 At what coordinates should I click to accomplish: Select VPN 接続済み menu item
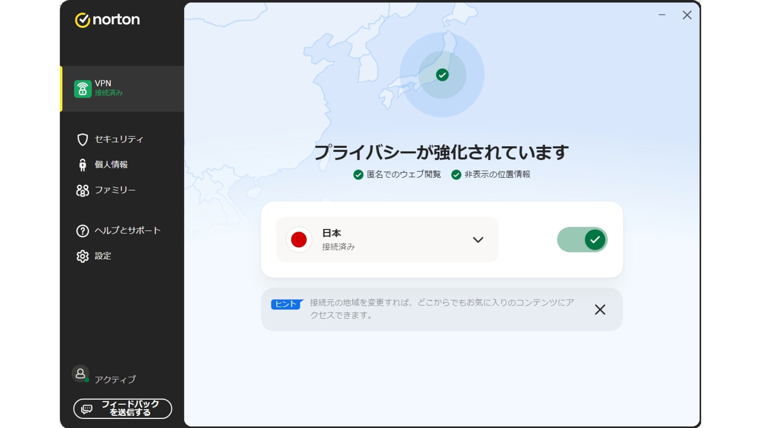point(122,88)
